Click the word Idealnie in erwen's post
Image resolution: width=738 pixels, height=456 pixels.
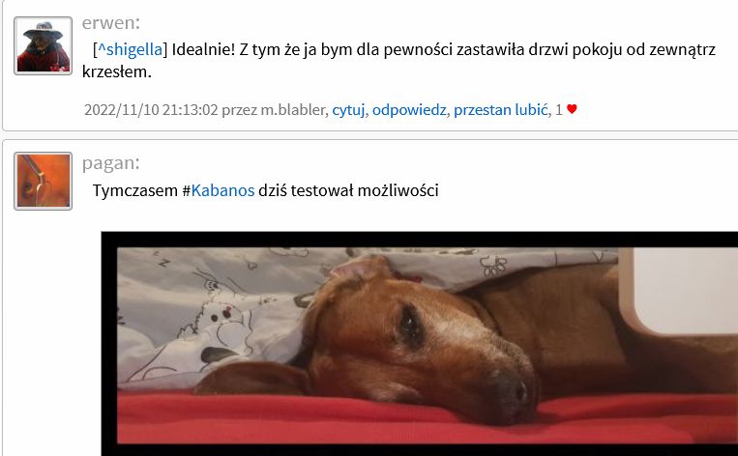203,49
